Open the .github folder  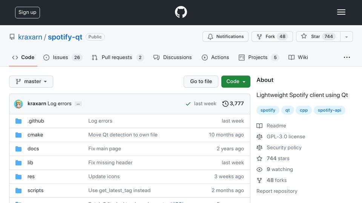36,121
